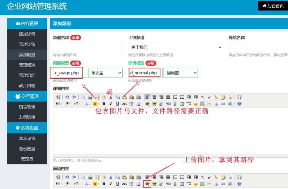Toggle HTML source view in 详细内容 editor
Image resolution: width=288 pixels, height=189 pixels.
point(58,97)
